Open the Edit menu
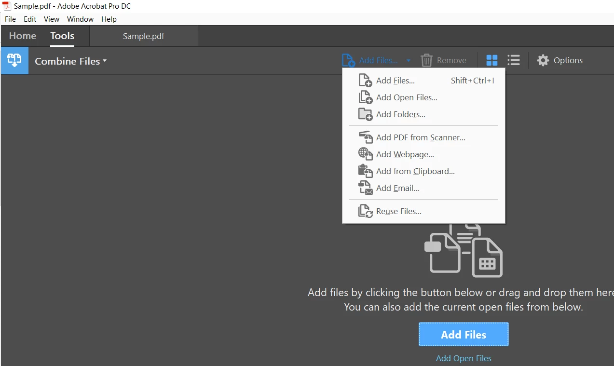The width and height of the screenshot is (614, 366). coord(30,19)
